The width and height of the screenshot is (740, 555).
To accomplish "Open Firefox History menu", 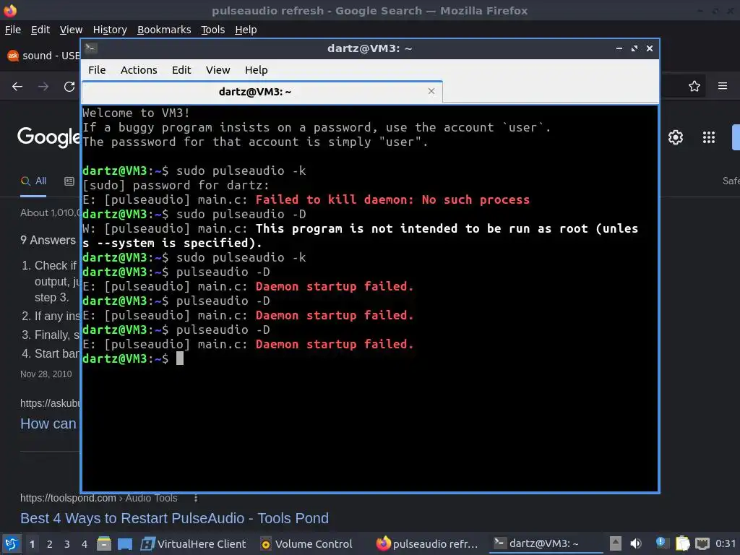I will [x=110, y=30].
